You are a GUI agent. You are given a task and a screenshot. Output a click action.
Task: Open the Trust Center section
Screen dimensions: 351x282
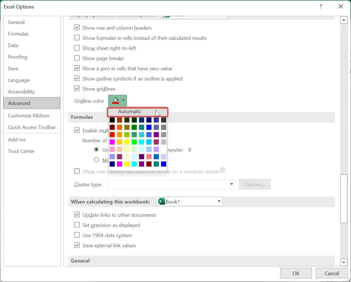(x=21, y=151)
